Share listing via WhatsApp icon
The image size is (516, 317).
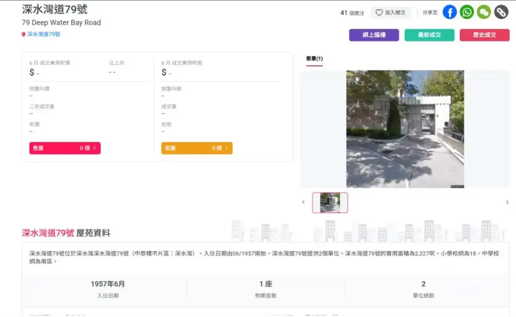(x=467, y=12)
